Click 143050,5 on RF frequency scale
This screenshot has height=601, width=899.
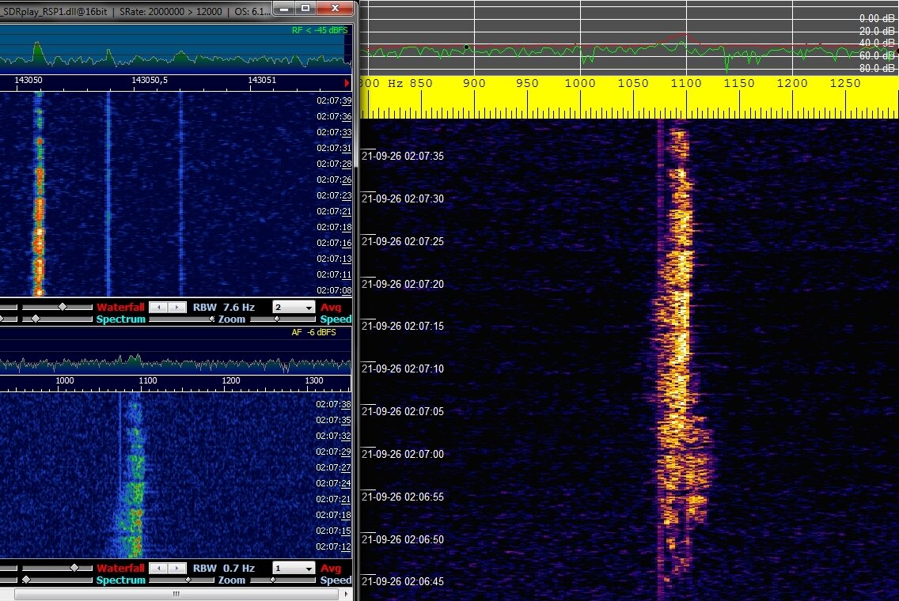point(150,81)
